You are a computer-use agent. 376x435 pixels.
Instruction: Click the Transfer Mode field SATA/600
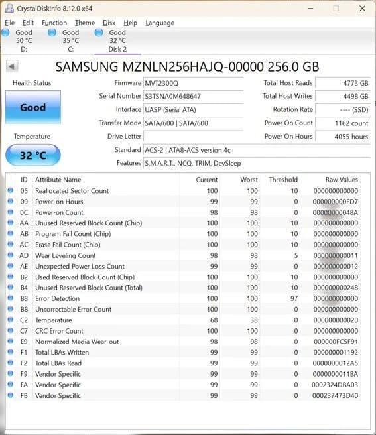coord(193,123)
